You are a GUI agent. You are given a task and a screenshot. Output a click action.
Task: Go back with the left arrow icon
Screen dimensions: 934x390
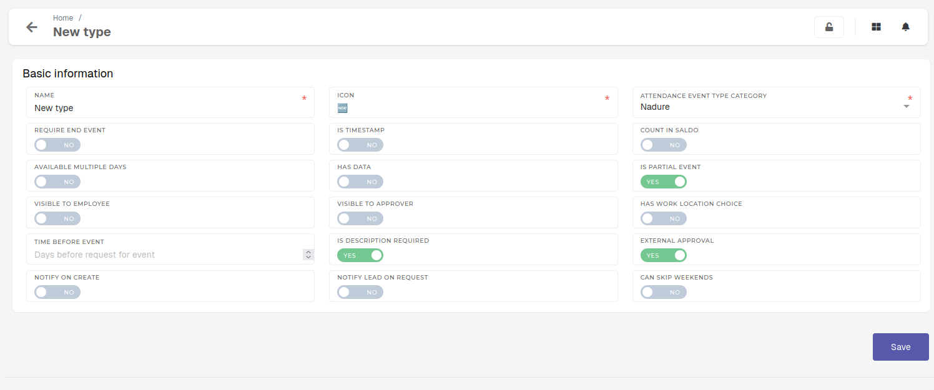tap(31, 27)
